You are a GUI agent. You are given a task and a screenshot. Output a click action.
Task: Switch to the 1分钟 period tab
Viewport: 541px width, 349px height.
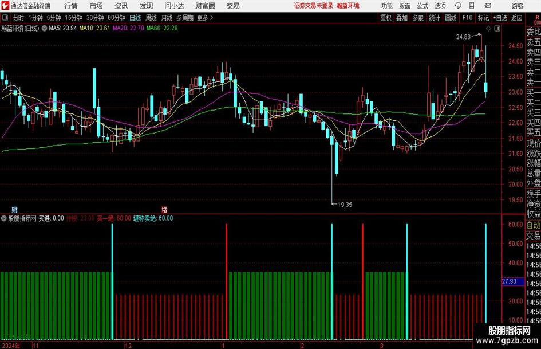point(35,18)
